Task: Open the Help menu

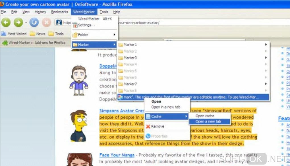Action: point(117,12)
